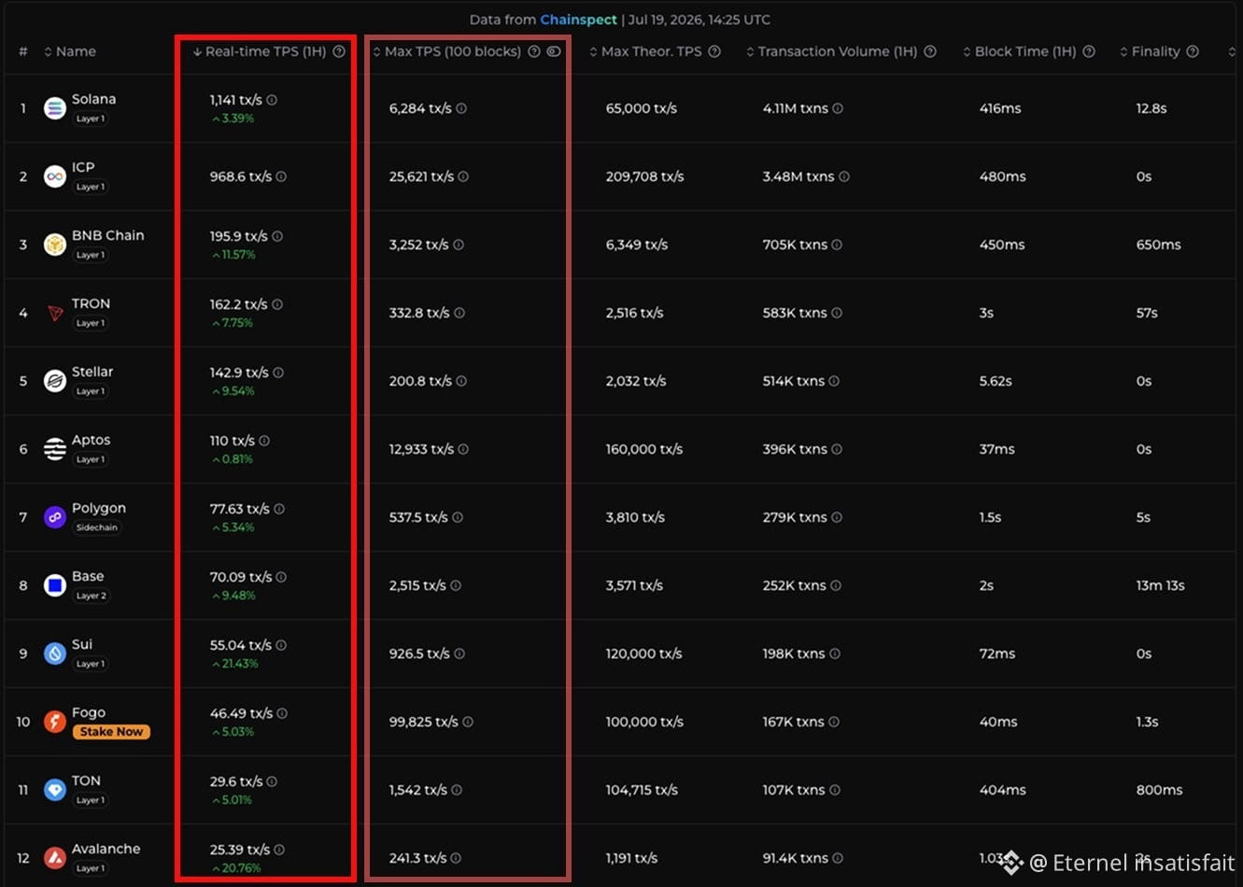Click info icon next to 6,284 tx/s
Viewport: 1243px width, 887px height.
[x=461, y=108]
